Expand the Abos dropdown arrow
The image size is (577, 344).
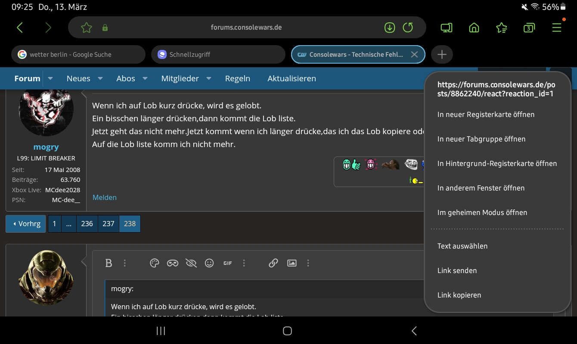click(145, 78)
